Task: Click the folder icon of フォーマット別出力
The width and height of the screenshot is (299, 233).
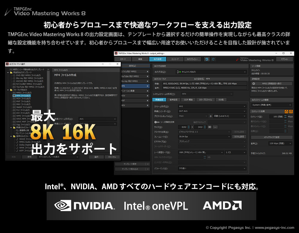Action: (x=11, y=90)
